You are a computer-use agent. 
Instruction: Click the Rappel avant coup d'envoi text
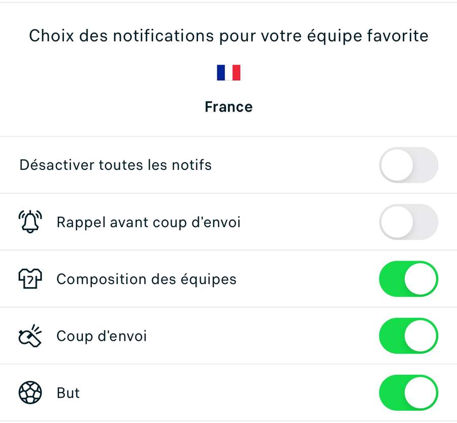148,222
